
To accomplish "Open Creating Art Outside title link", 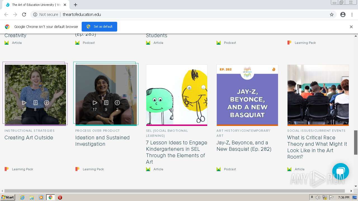I will 29,138.
